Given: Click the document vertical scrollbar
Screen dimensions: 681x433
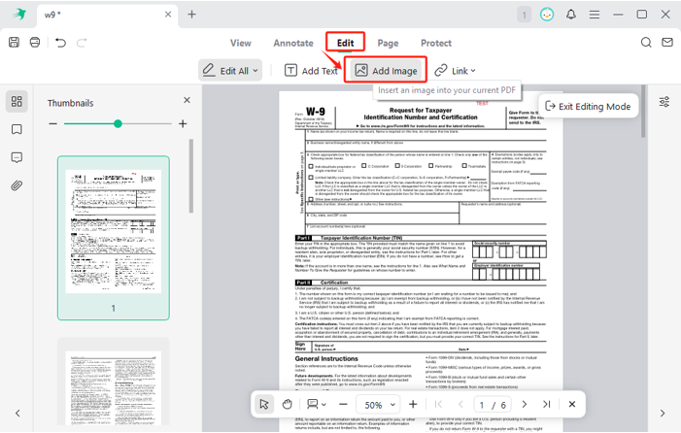Looking at the screenshot, I should pos(644,112).
